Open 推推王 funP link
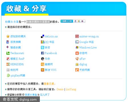 [17, 59]
